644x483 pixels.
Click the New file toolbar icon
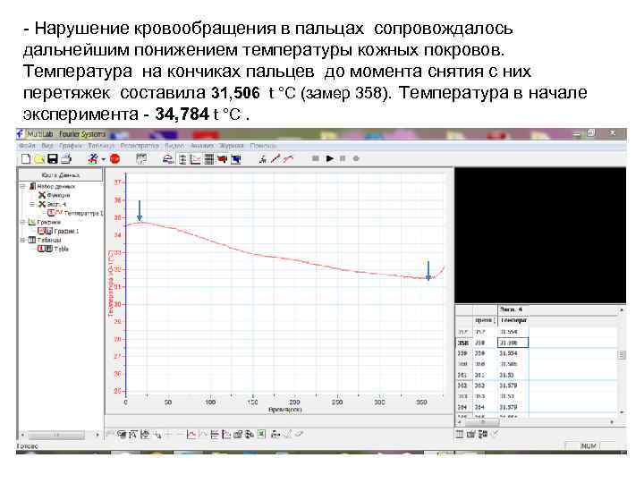click(x=26, y=159)
